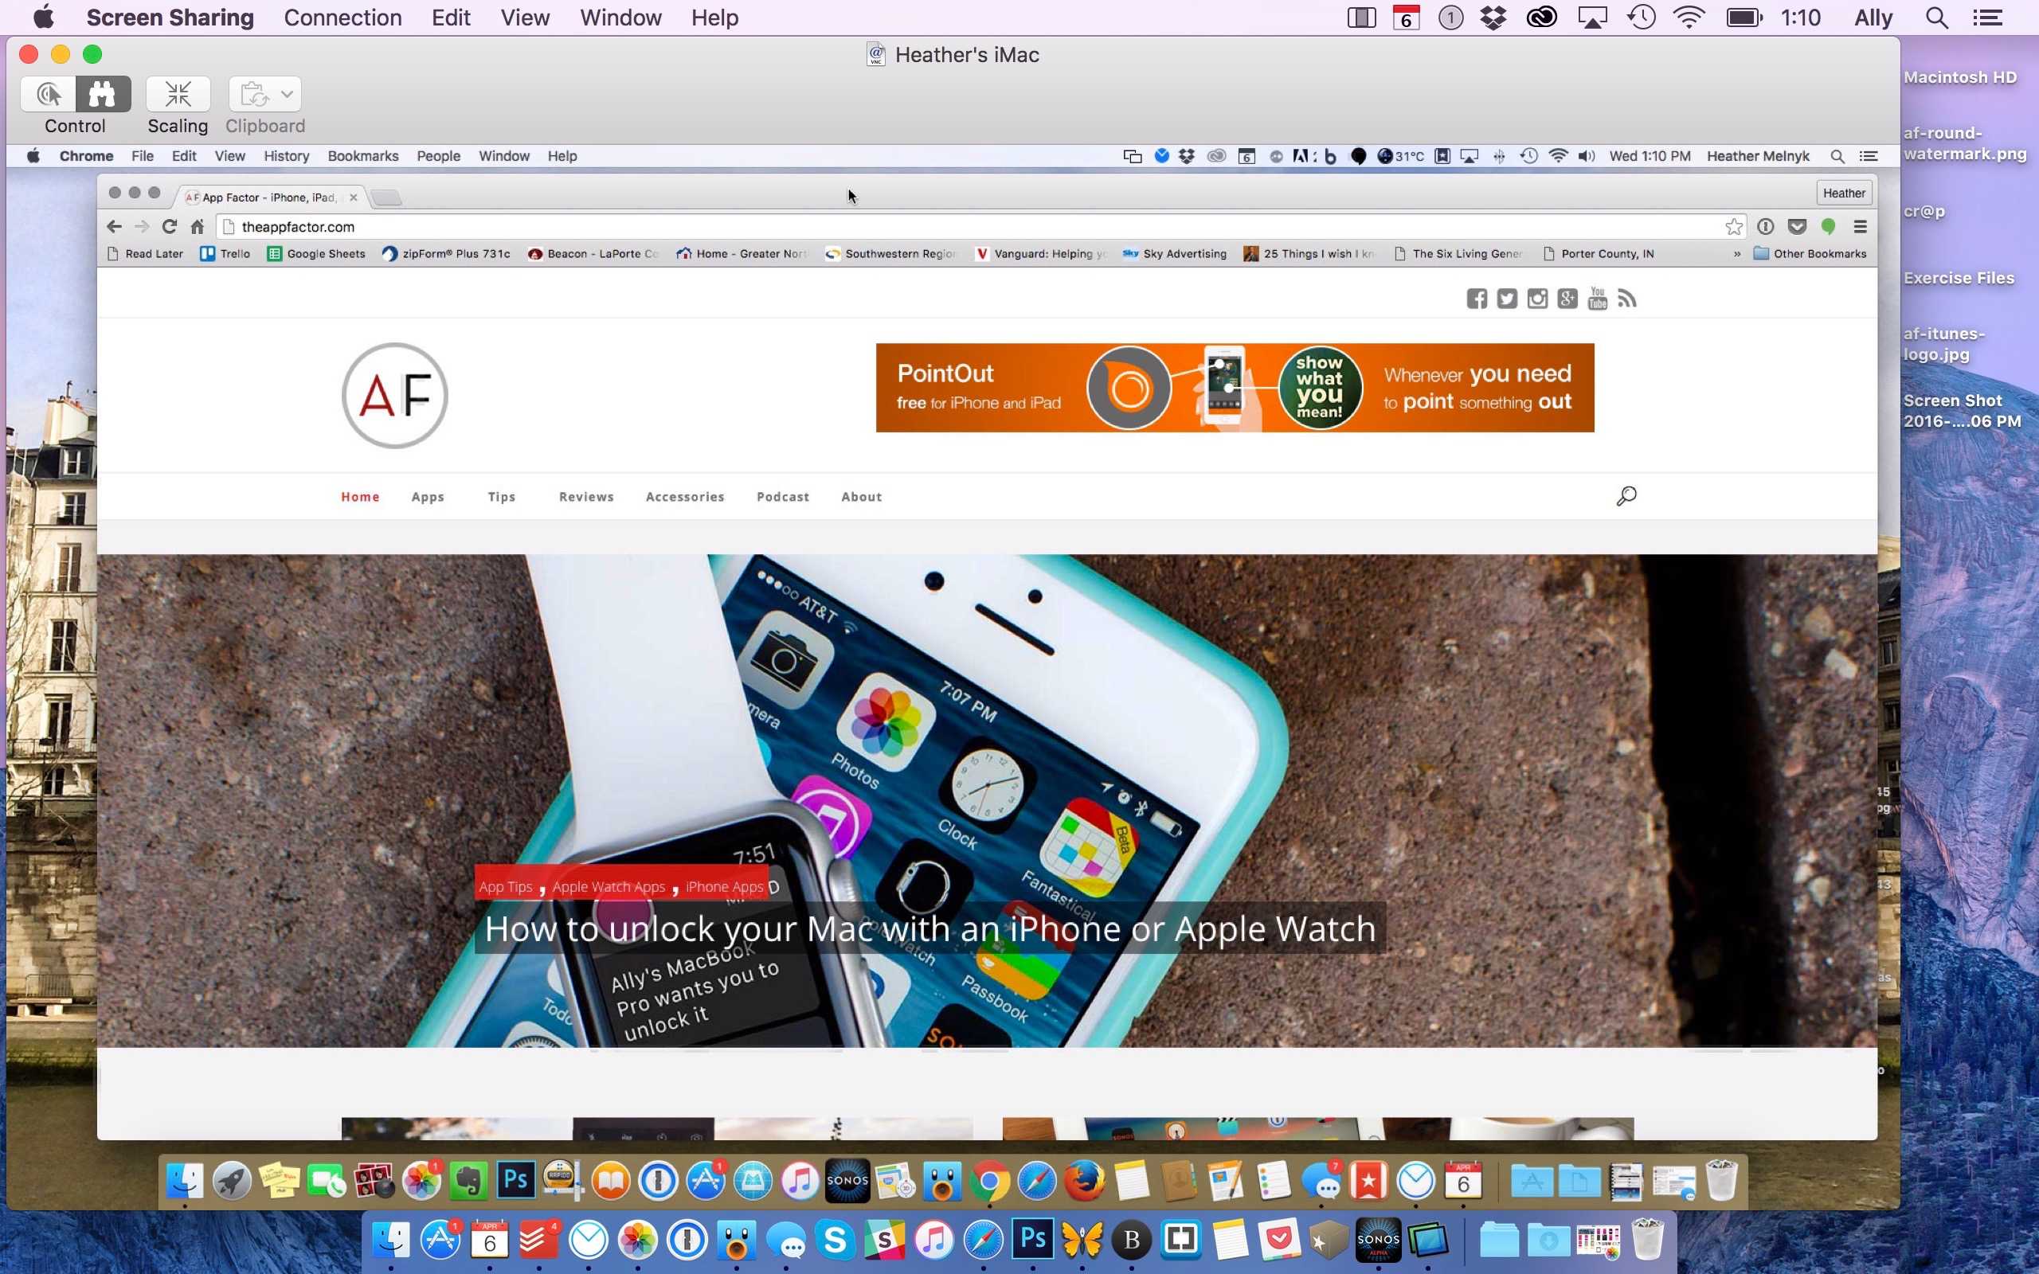Open Other Bookmarks folder
This screenshot has width=2039, height=1274.
click(x=1810, y=254)
